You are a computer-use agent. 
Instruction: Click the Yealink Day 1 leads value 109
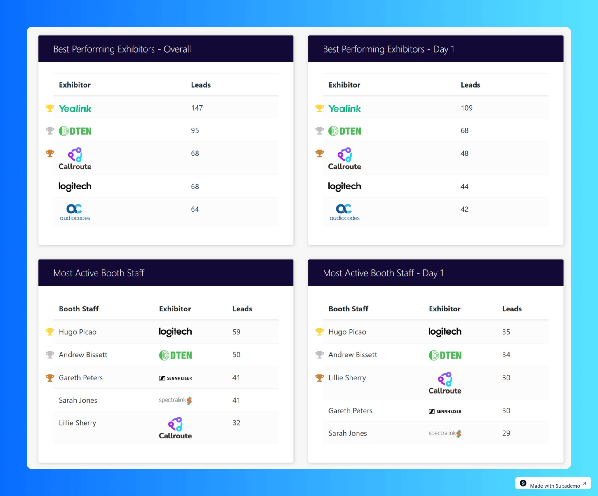pyautogui.click(x=467, y=108)
